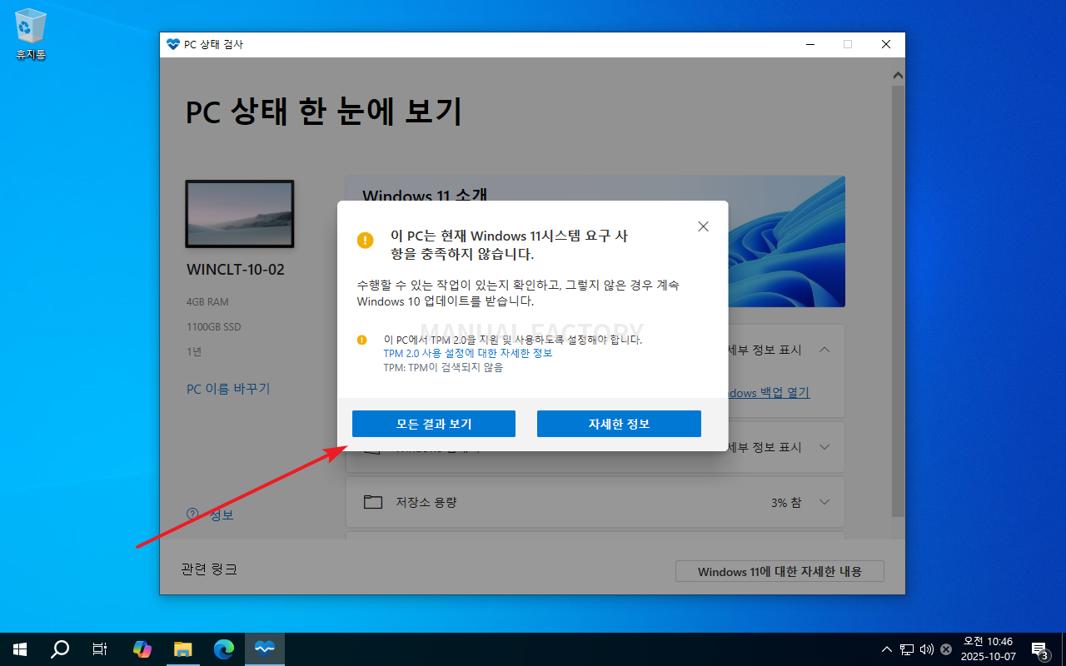The height and width of the screenshot is (666, 1066).
Task: Open the Windows Start menu
Action: 20,649
